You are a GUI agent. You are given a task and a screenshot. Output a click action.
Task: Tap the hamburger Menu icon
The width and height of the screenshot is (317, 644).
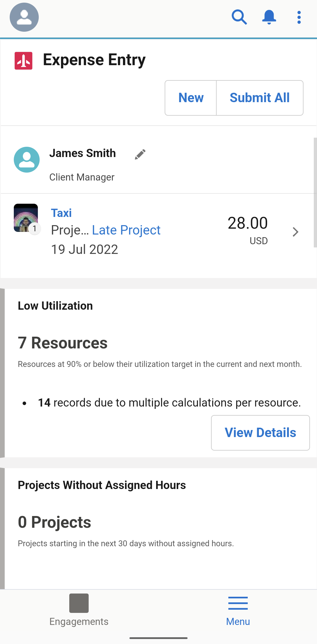(238, 603)
